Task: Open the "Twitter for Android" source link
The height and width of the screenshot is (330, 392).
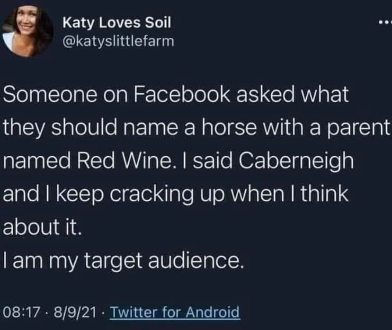Action: pos(175,312)
